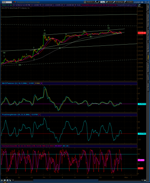Select the crosshair pan tool at bottom left

coord(2,180)
